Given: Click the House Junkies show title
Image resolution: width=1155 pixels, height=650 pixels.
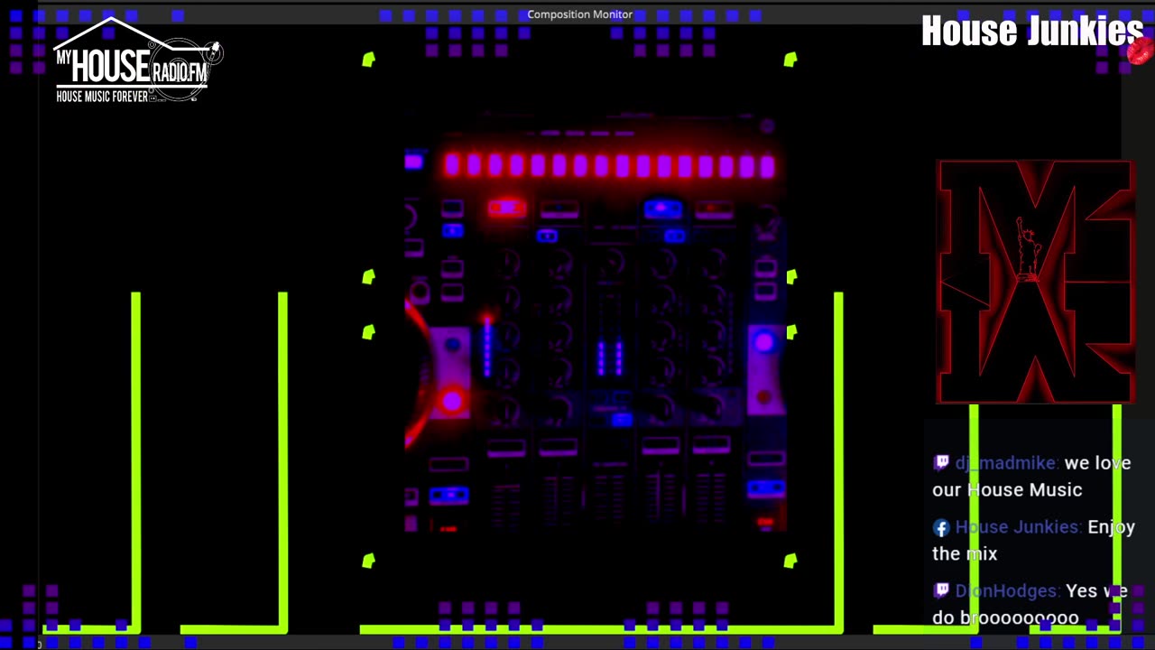Looking at the screenshot, I should point(1031,31).
